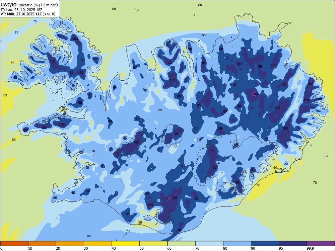335x251 pixels.
Task: Click the map value '51' off southeast coast
Action: pyautogui.click(x=259, y=185)
